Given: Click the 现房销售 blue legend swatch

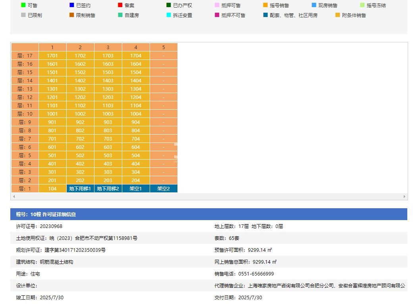Looking at the screenshot, I should click(x=314, y=5).
